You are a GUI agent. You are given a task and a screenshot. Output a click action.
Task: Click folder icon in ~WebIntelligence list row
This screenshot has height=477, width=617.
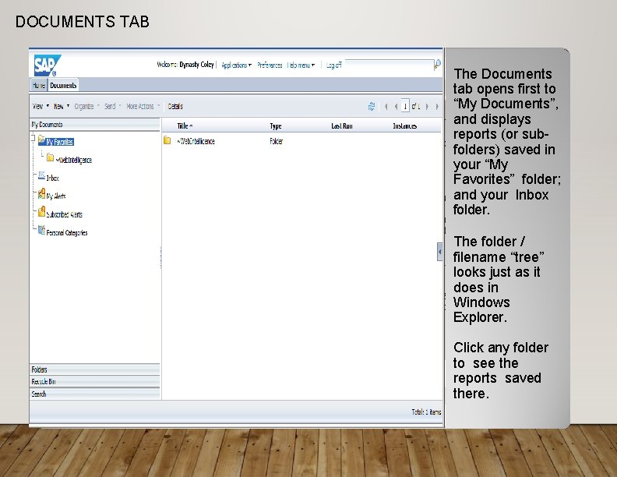[167, 140]
